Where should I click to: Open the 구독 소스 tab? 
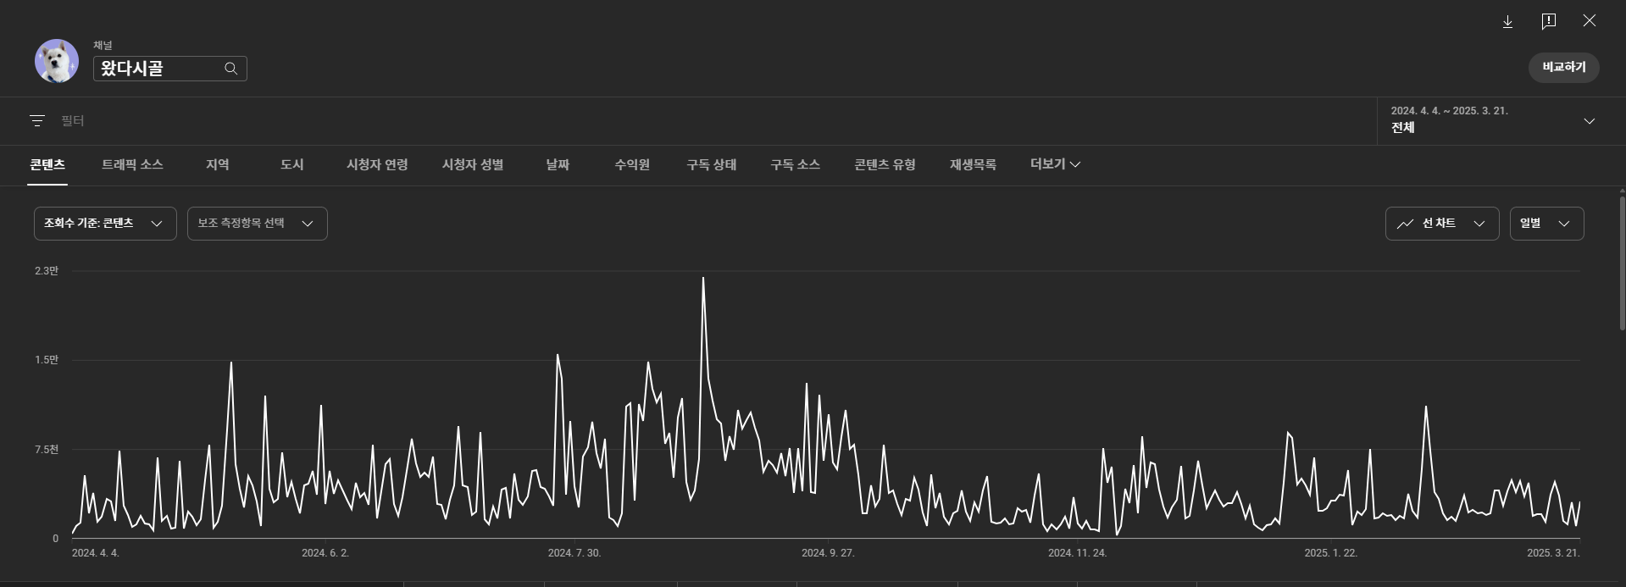795,164
